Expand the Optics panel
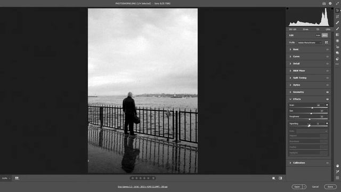Screen dimensions: 341x192 point(290,85)
